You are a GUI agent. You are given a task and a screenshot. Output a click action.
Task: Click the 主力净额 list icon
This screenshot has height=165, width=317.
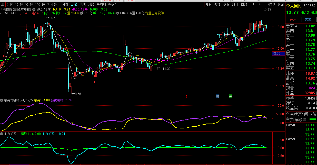305,119
